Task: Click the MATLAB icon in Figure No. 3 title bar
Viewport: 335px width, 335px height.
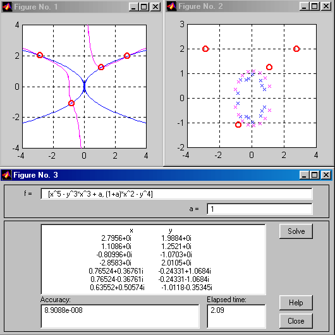Action: [x=6, y=175]
